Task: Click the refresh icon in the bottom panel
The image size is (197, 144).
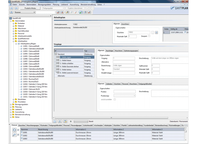Action: [14, 130]
